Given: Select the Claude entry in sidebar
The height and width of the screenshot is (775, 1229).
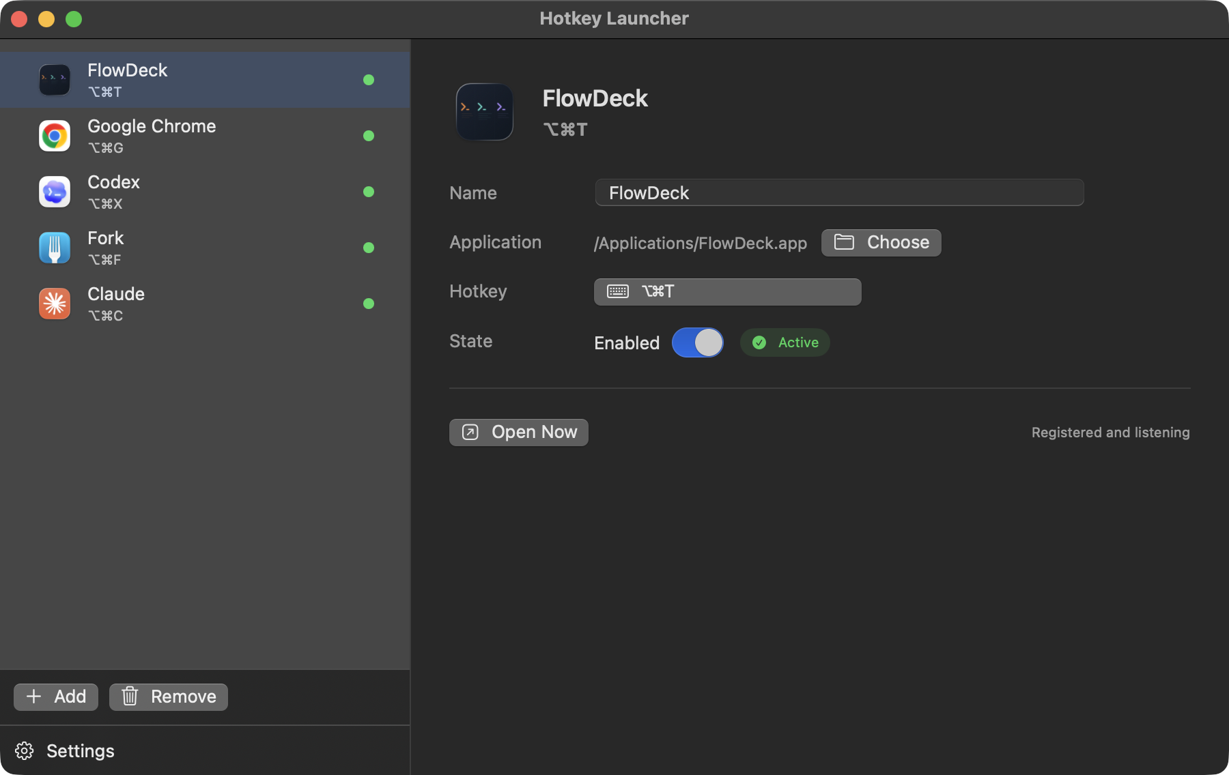Looking at the screenshot, I should point(205,304).
